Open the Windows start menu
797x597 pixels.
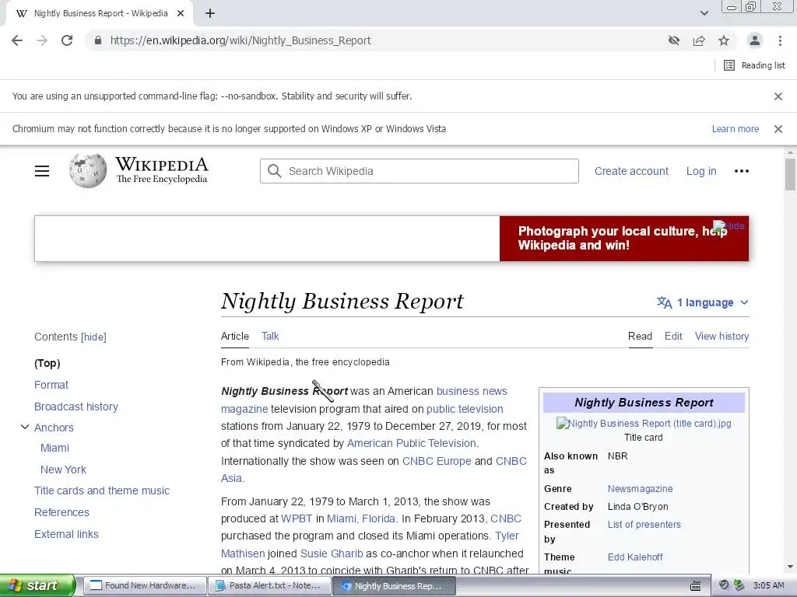pyautogui.click(x=37, y=585)
